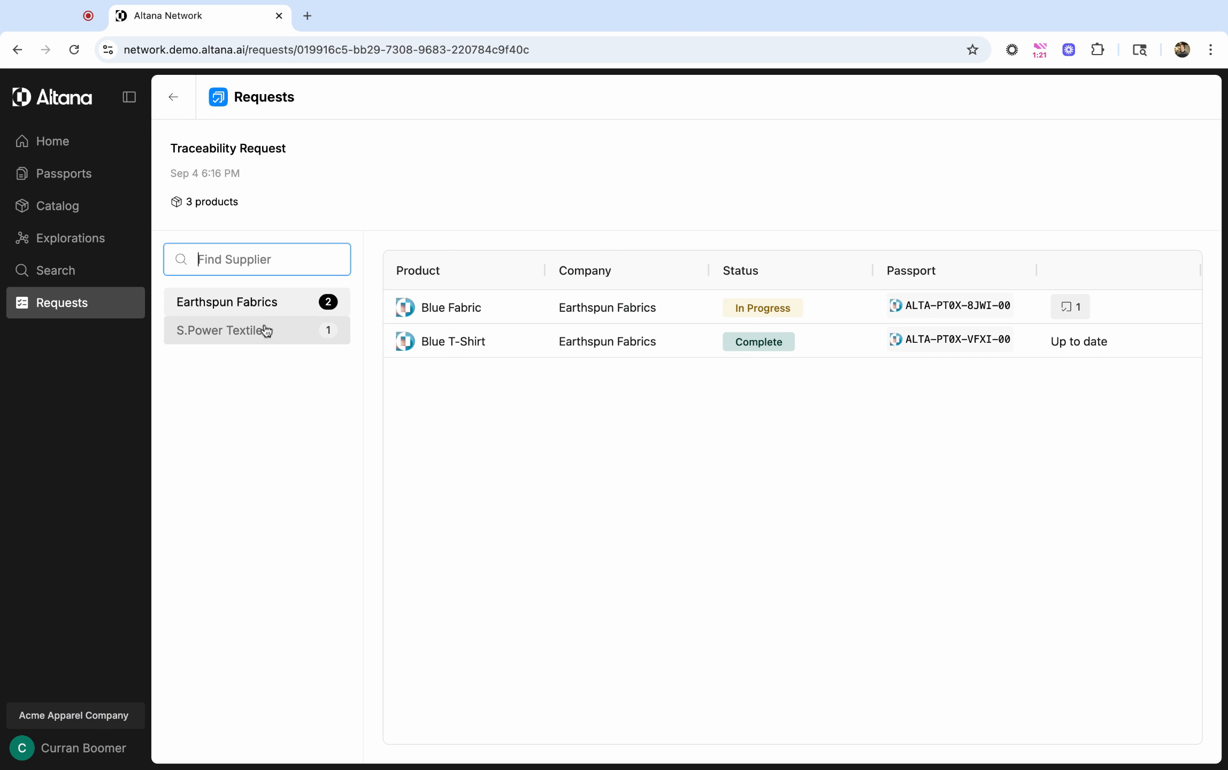Open passport ALTA-PT0X-VFXI-00
The image size is (1228, 770).
pyautogui.click(x=950, y=340)
